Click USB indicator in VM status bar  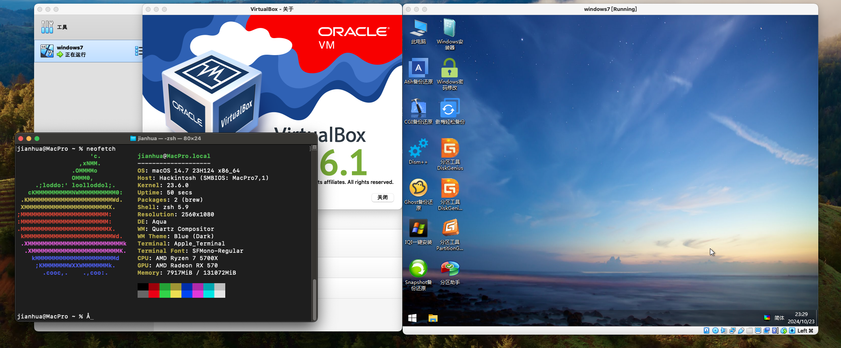click(x=741, y=331)
